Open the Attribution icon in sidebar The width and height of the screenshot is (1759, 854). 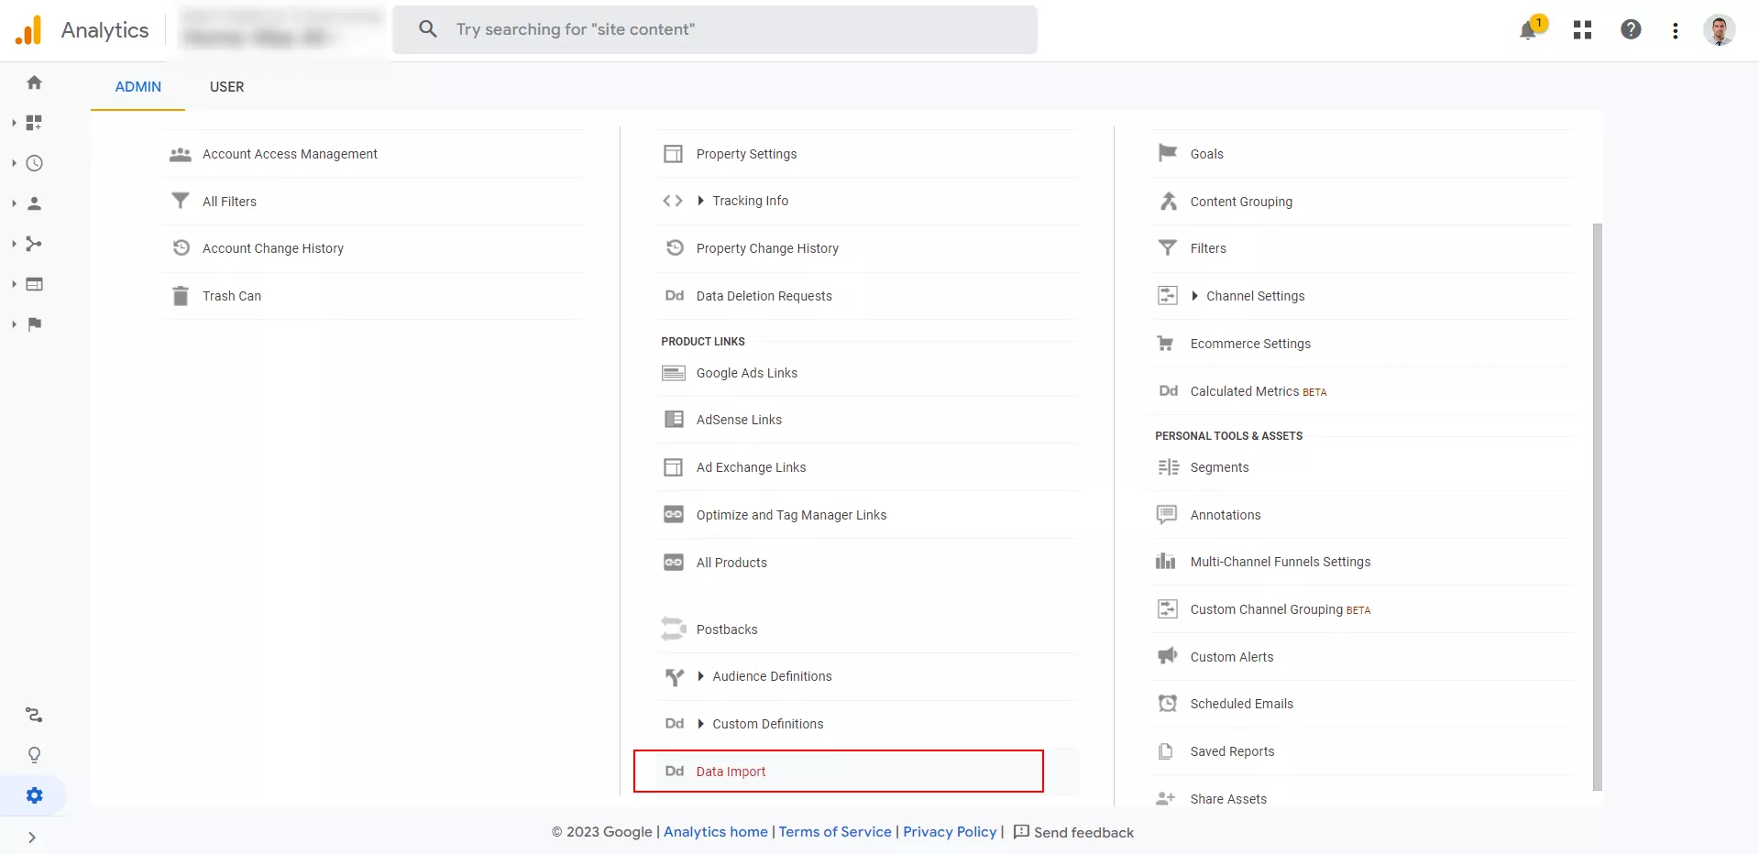(x=34, y=715)
